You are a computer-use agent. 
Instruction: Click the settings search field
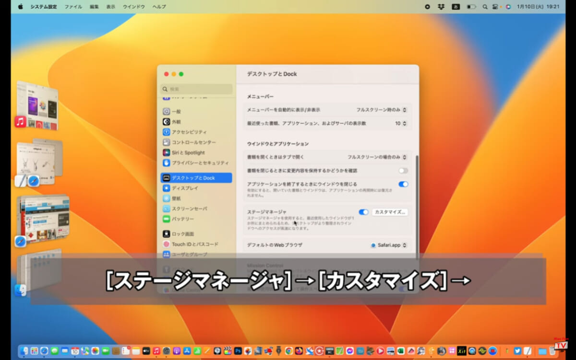pos(196,89)
